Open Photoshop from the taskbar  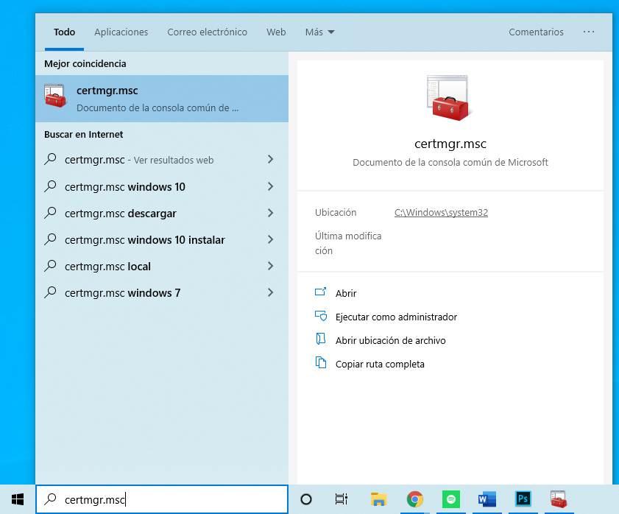pos(523,499)
